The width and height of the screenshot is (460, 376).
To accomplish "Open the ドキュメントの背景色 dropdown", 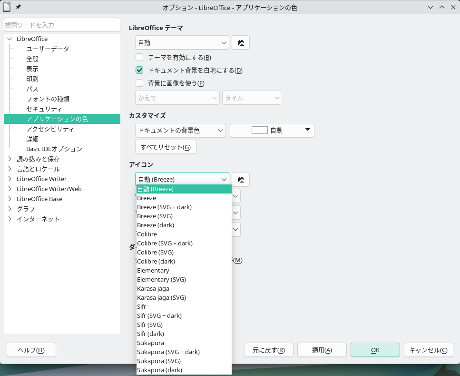I will pyautogui.click(x=180, y=130).
